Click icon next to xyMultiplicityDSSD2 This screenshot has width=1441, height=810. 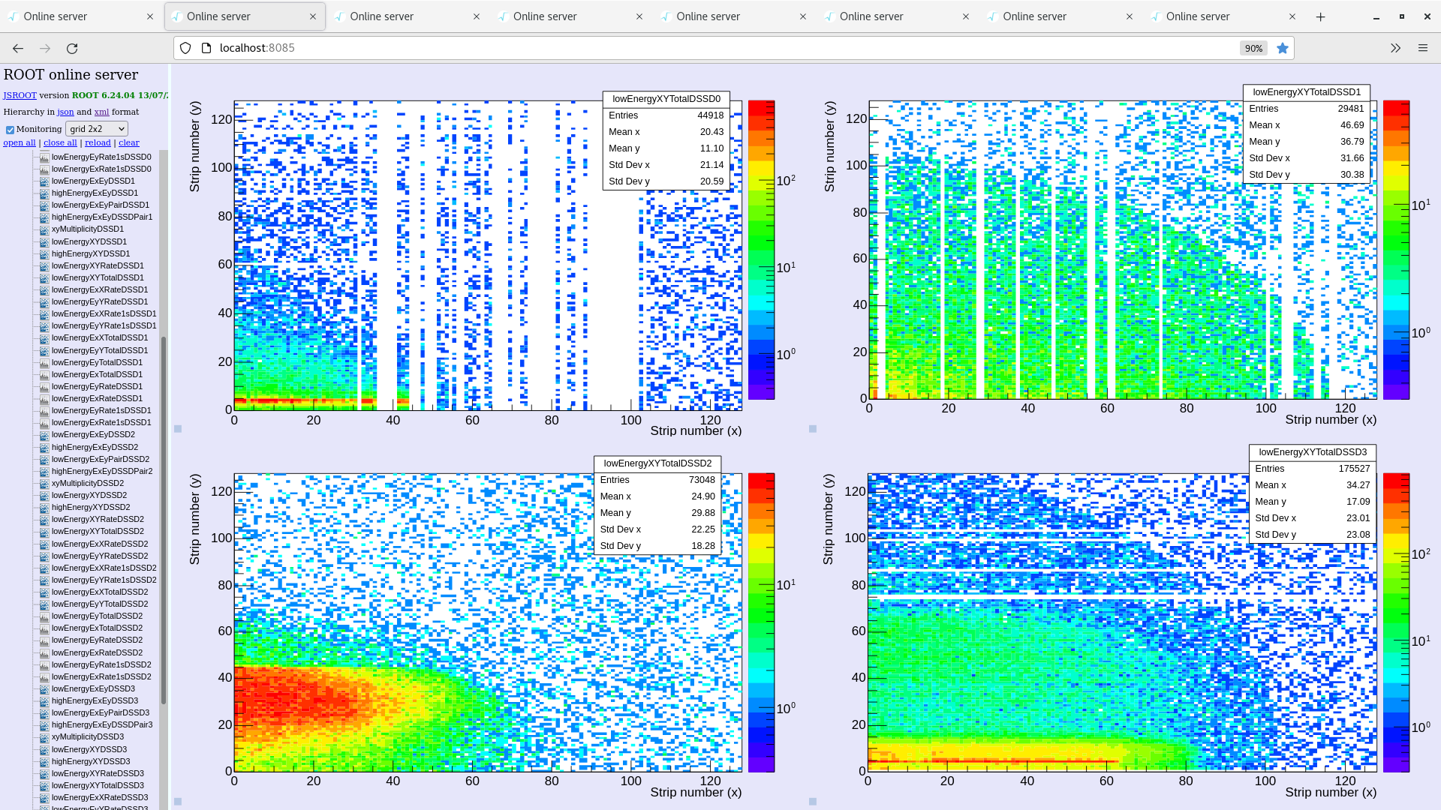click(44, 484)
